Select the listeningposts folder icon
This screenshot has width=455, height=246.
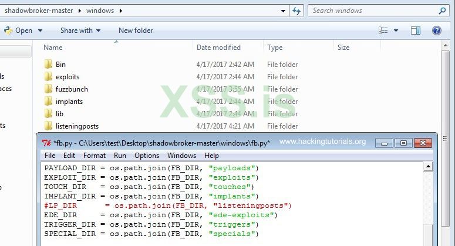pos(49,126)
